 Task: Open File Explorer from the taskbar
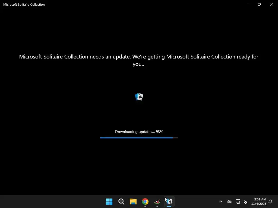tap(133, 201)
